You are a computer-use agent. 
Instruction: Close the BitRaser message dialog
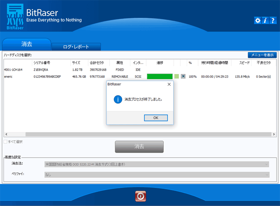169,84
